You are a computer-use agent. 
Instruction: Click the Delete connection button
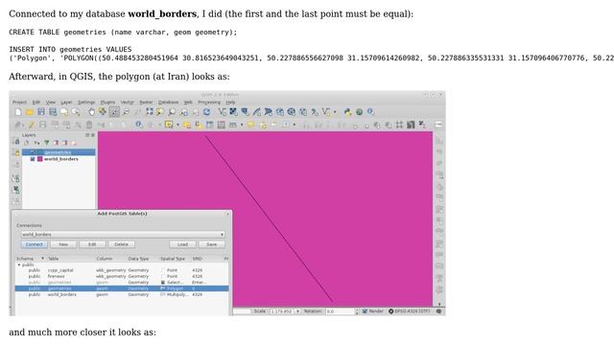click(121, 244)
